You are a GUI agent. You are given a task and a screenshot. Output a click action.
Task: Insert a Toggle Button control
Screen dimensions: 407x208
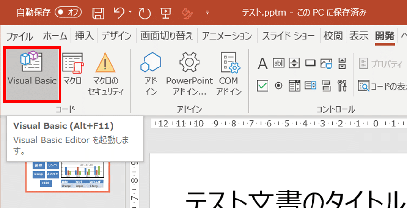(327, 85)
